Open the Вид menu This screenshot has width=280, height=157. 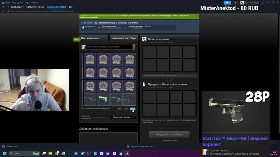click(14, 3)
